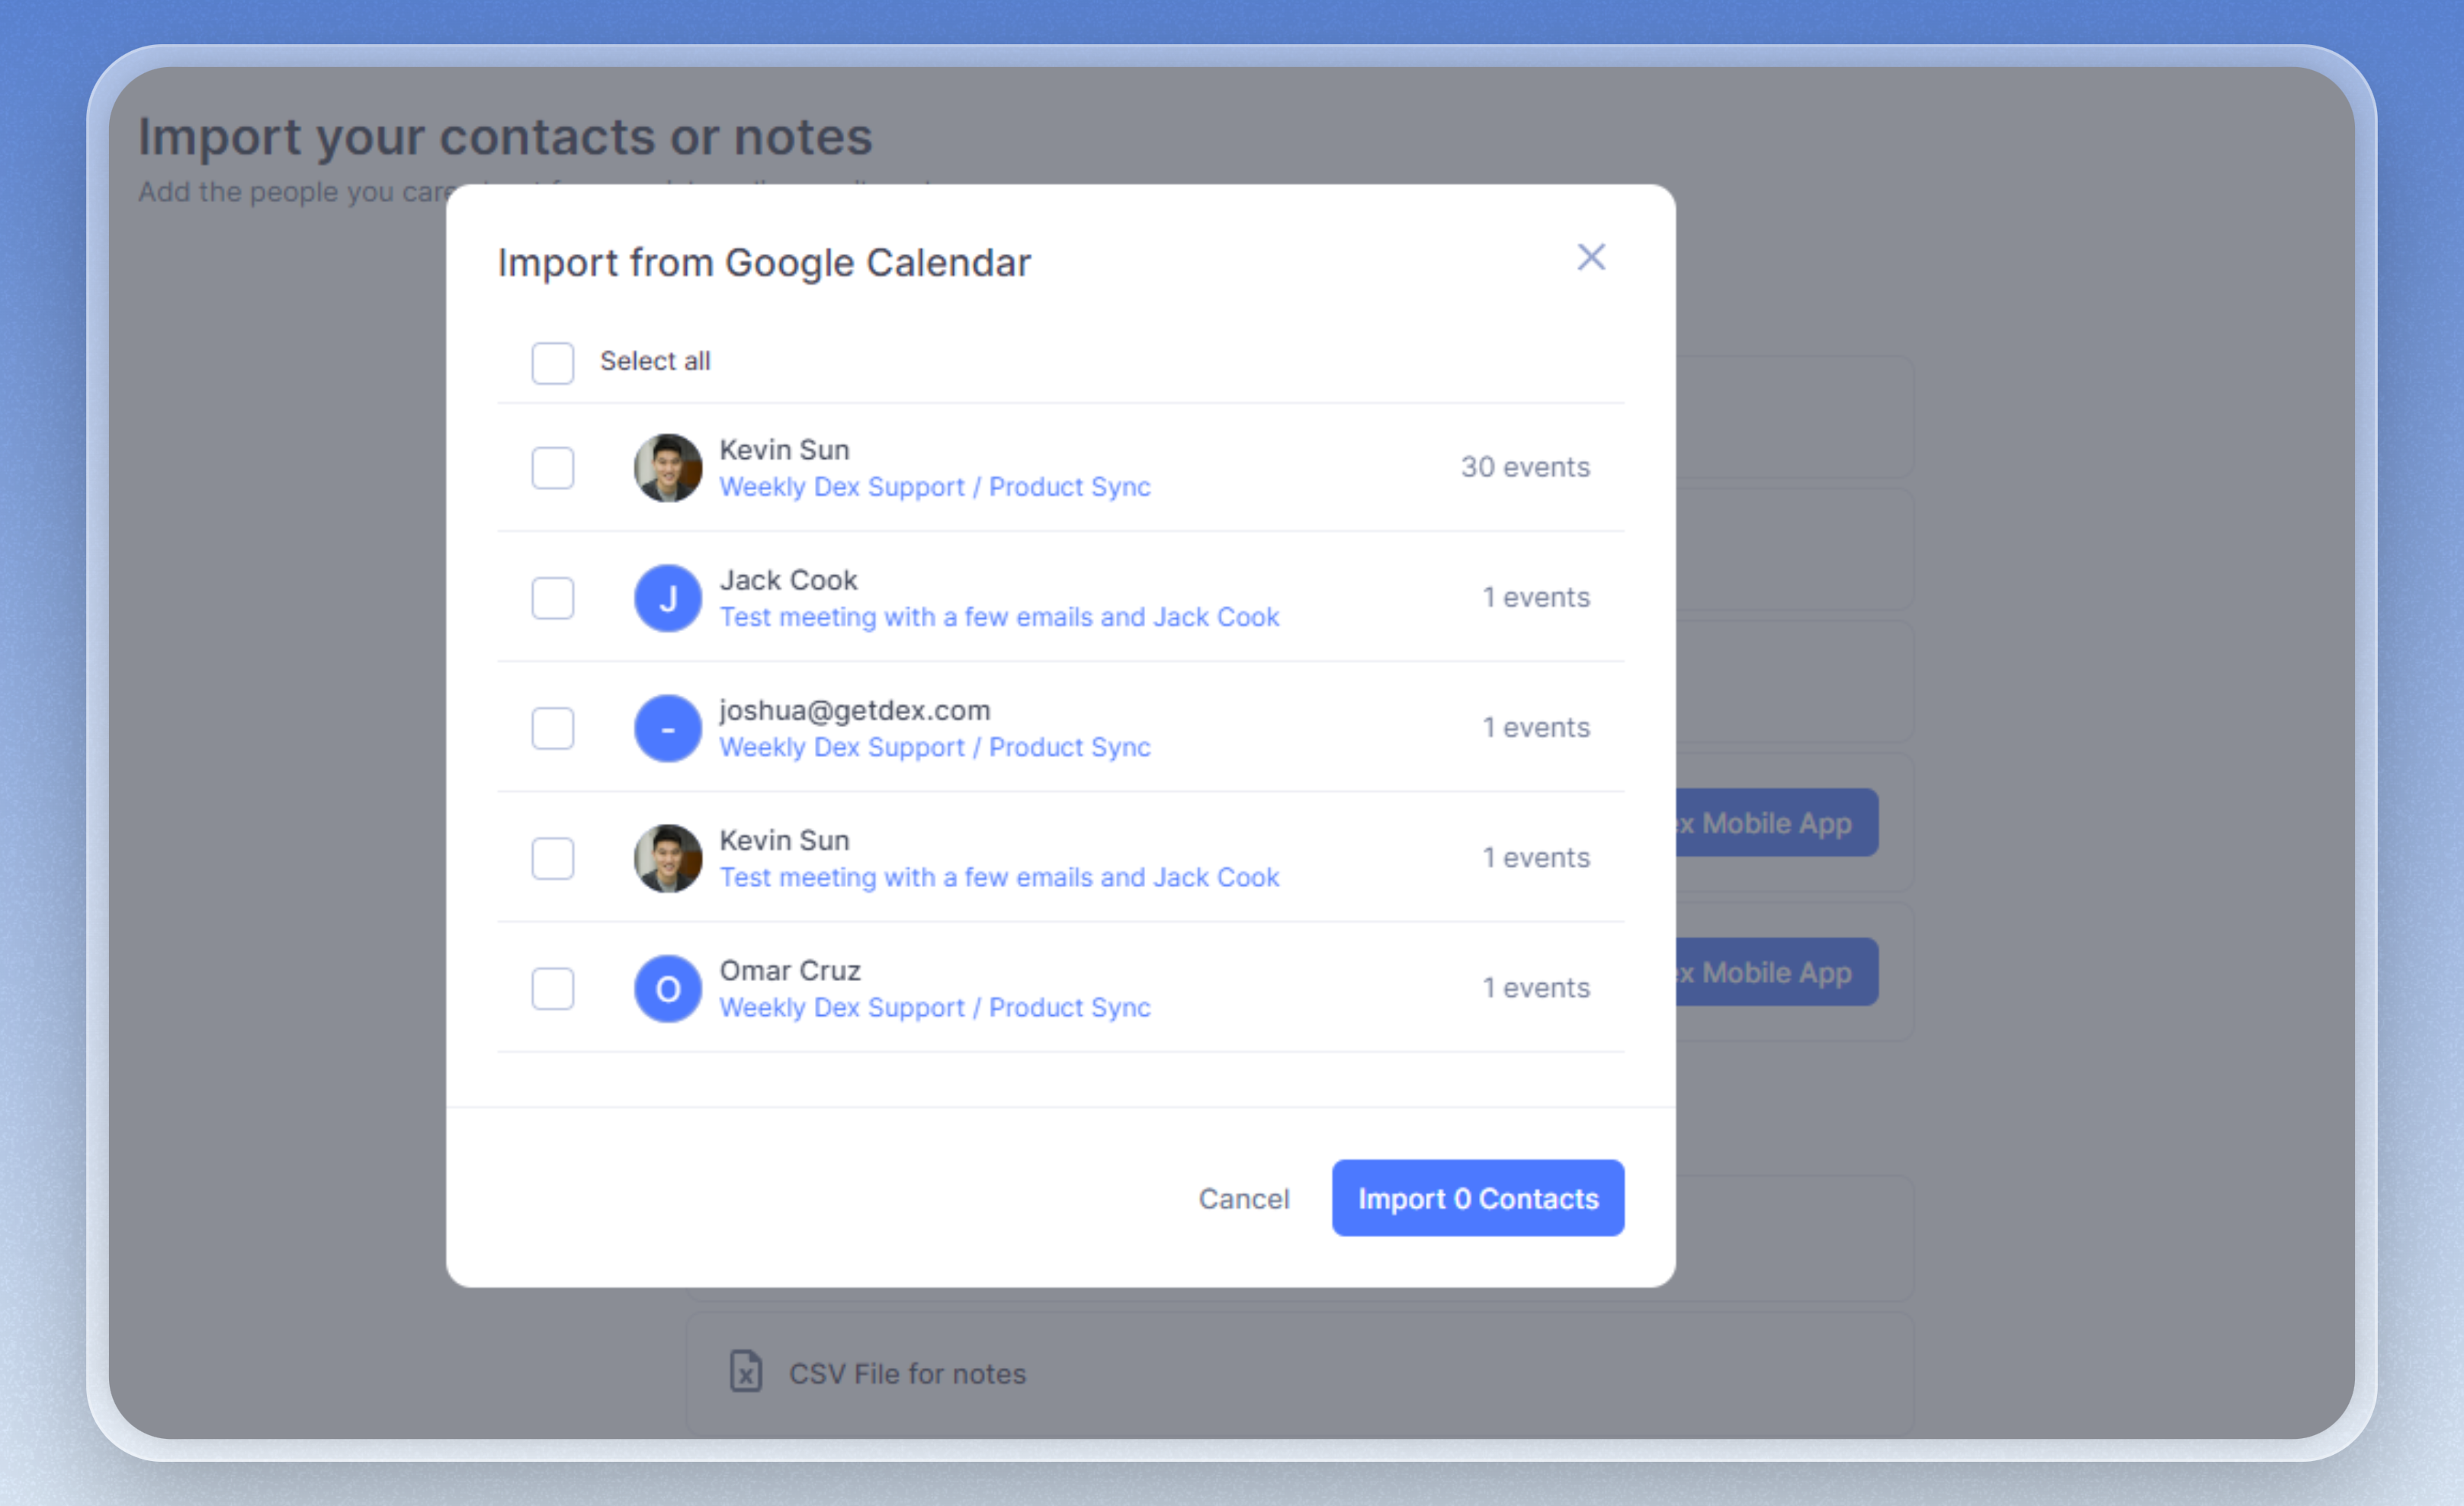Select the Omar Cruz checkbox

[553, 988]
